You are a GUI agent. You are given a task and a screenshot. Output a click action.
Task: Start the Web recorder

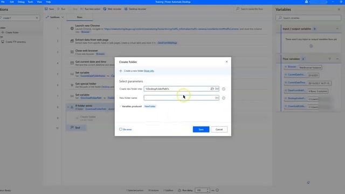point(112,9)
